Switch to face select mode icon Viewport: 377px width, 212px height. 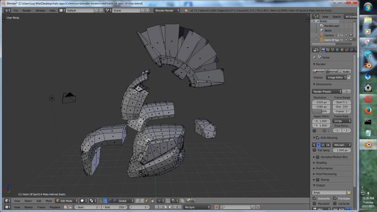tap(147, 201)
